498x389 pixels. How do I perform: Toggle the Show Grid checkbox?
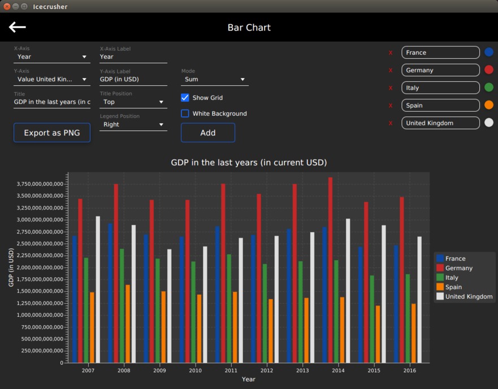[x=185, y=98]
